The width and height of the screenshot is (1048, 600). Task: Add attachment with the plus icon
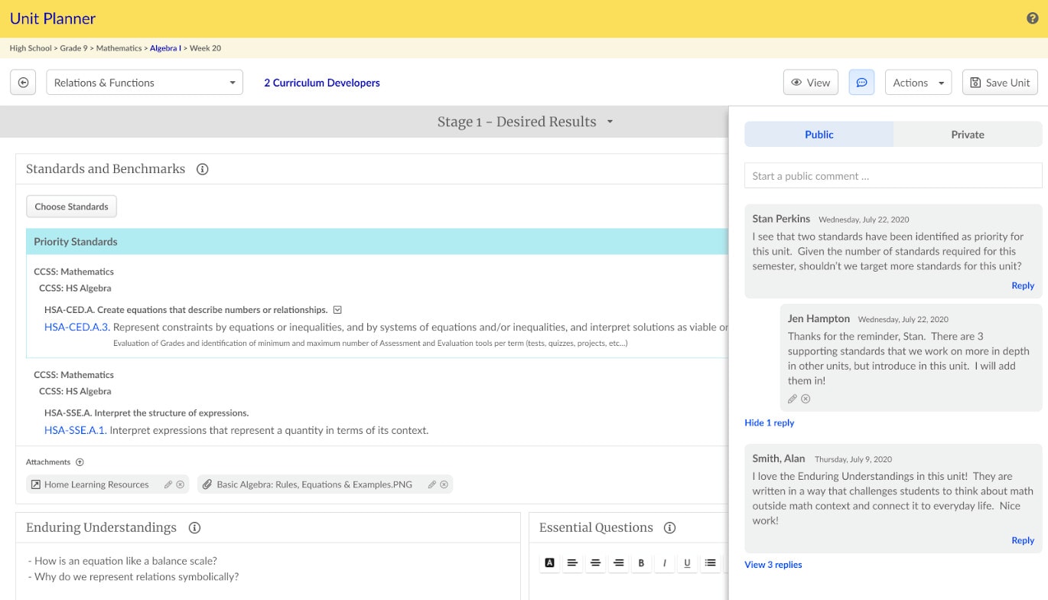(80, 462)
